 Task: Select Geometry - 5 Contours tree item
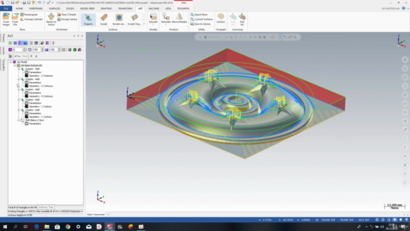pos(41,96)
